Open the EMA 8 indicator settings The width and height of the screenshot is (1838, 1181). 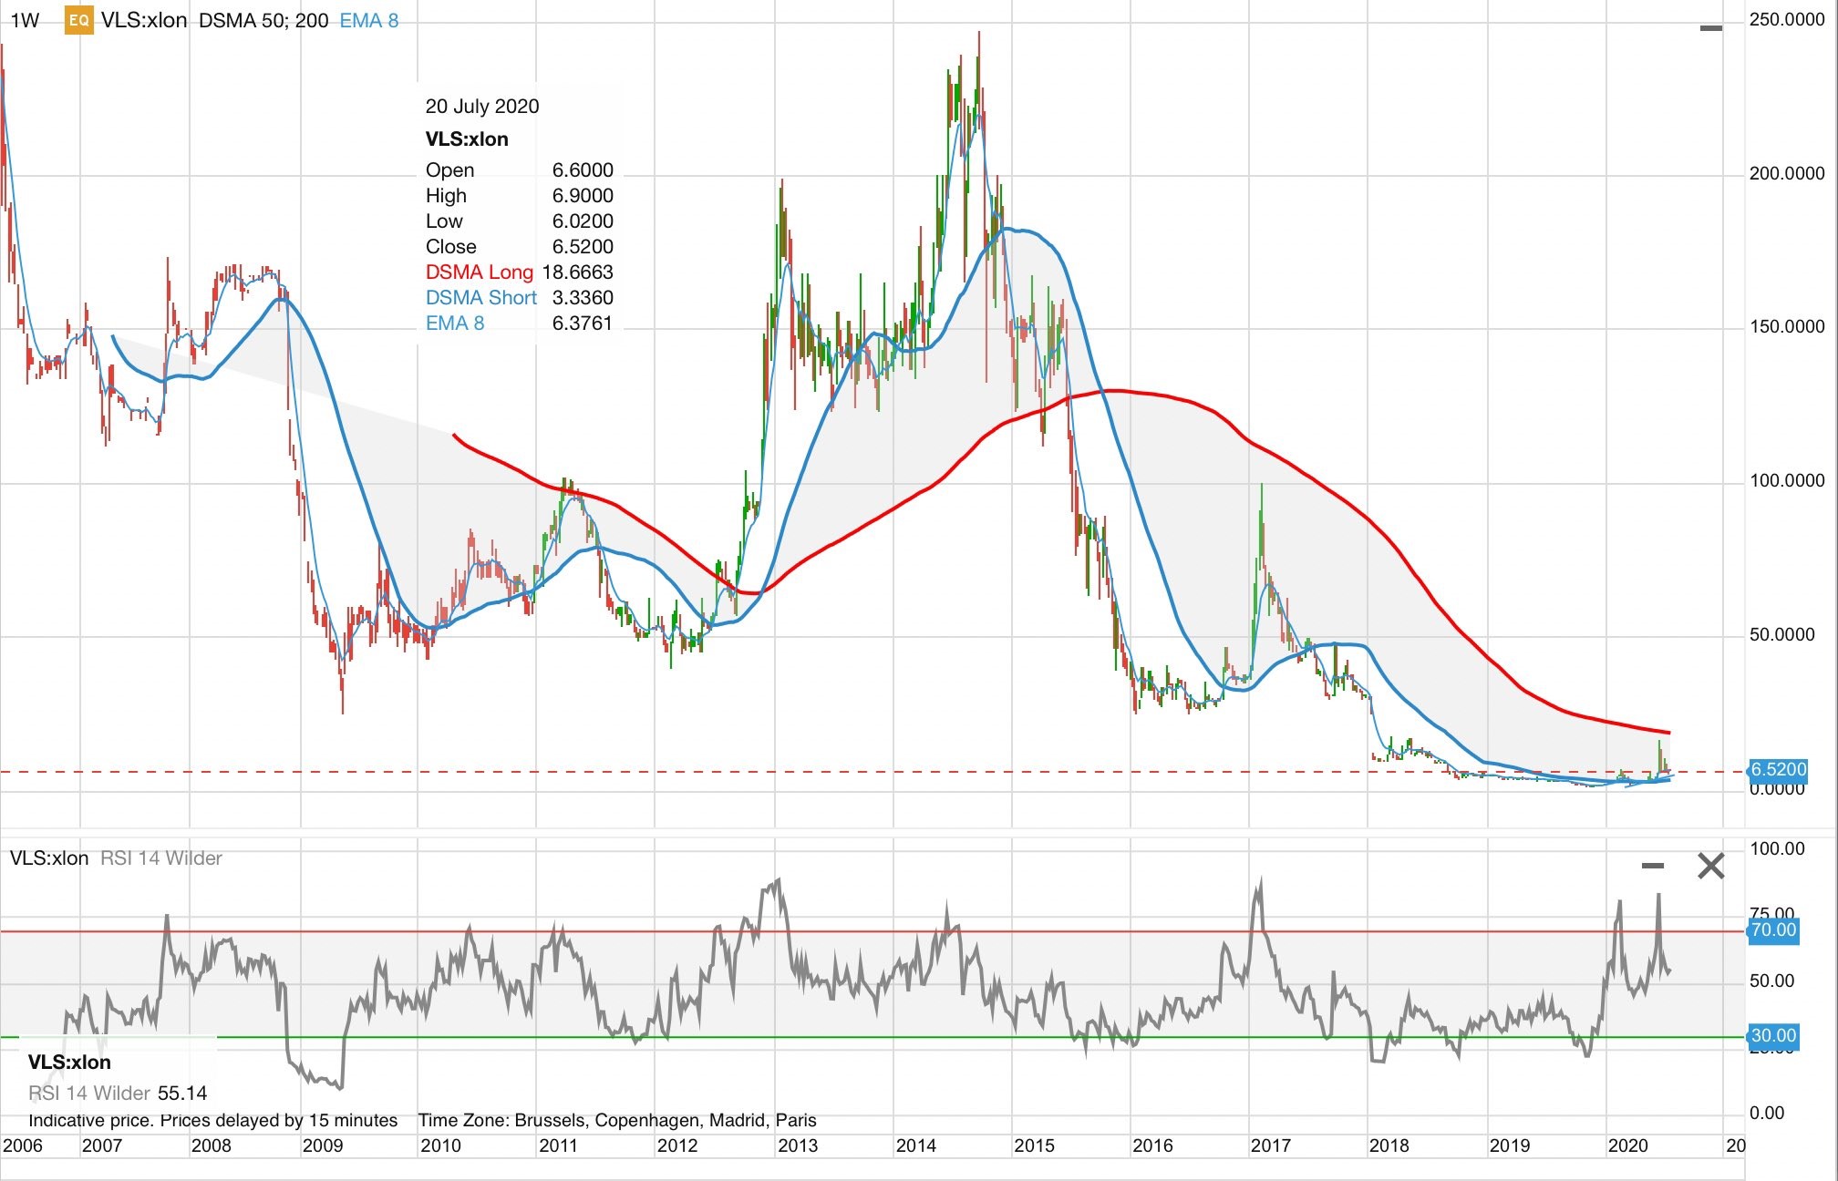pos(369,20)
